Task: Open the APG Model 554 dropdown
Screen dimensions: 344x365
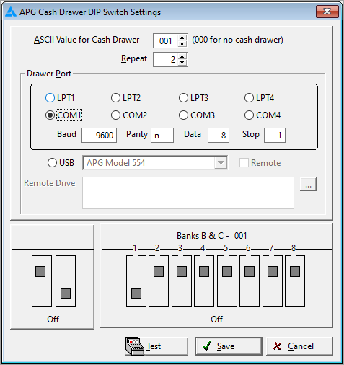Action: coord(221,163)
